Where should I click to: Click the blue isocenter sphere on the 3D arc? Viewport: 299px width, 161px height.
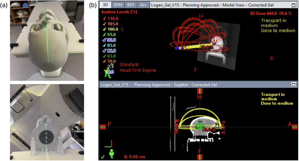coord(177,48)
